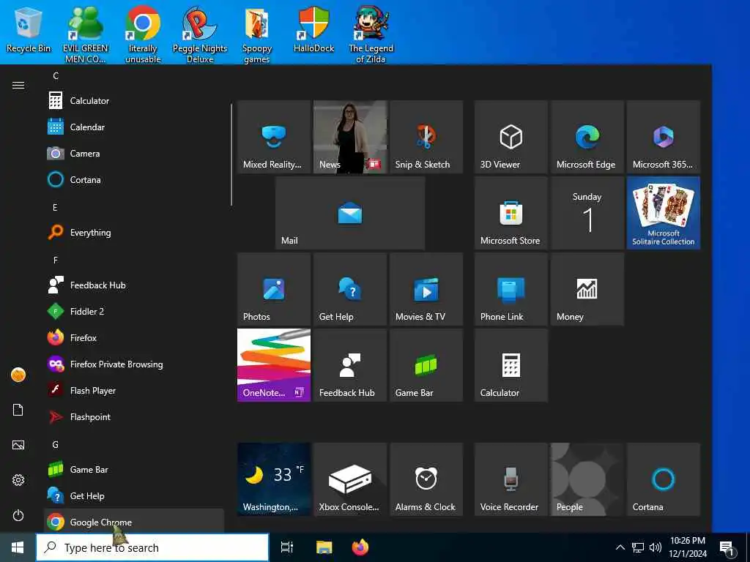
Task: Click the app list scrollbar
Action: (231, 155)
